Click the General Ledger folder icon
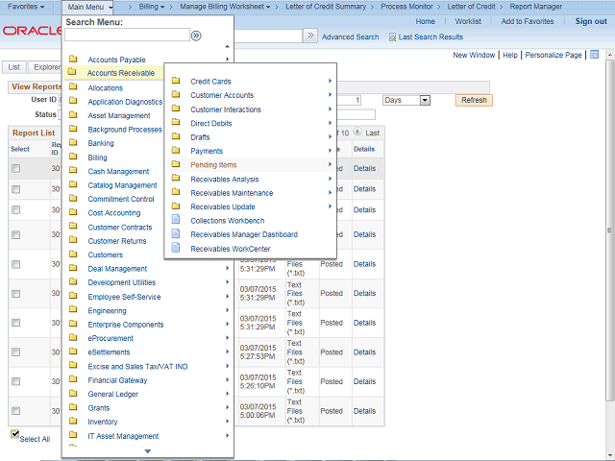The image size is (615, 461). click(x=73, y=394)
